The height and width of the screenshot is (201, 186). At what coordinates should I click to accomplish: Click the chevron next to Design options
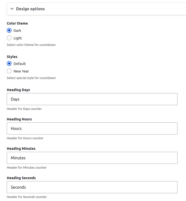(12, 9)
